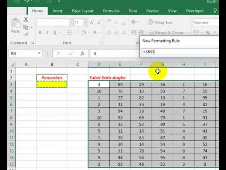Screen dimensions: 226x170
Task: Click the Increase Indent icon
Action: (141, 33)
